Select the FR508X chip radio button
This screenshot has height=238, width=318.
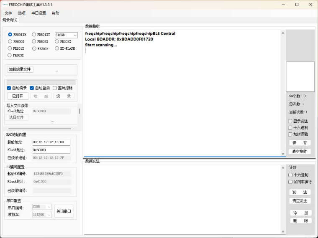pyautogui.click(x=34, y=41)
